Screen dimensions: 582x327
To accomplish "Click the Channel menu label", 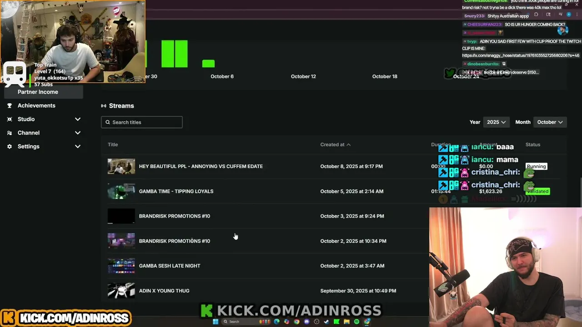I will point(29,133).
